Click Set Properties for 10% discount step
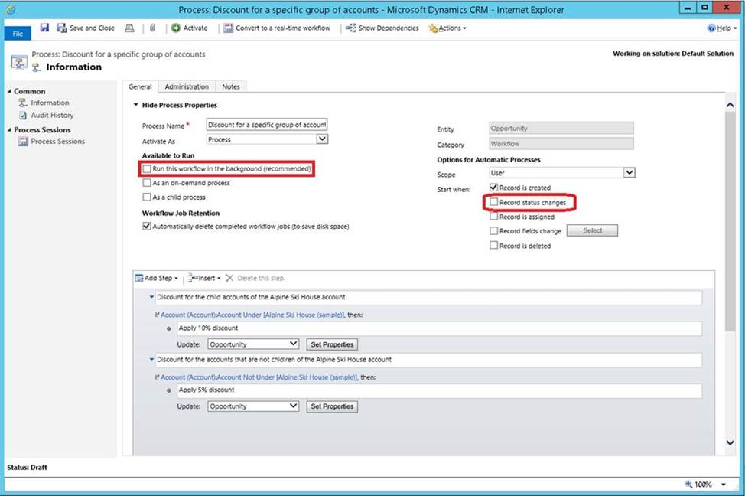745x496 pixels. pyautogui.click(x=332, y=344)
